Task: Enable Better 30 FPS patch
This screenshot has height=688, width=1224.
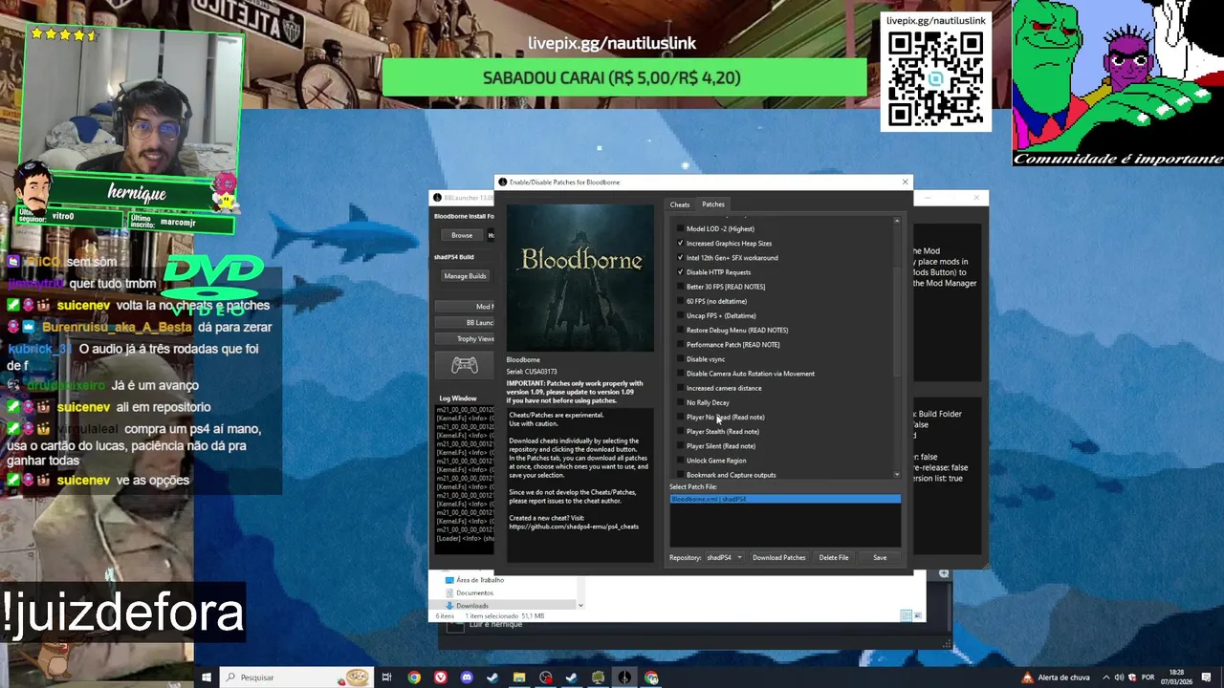Action: 681,287
